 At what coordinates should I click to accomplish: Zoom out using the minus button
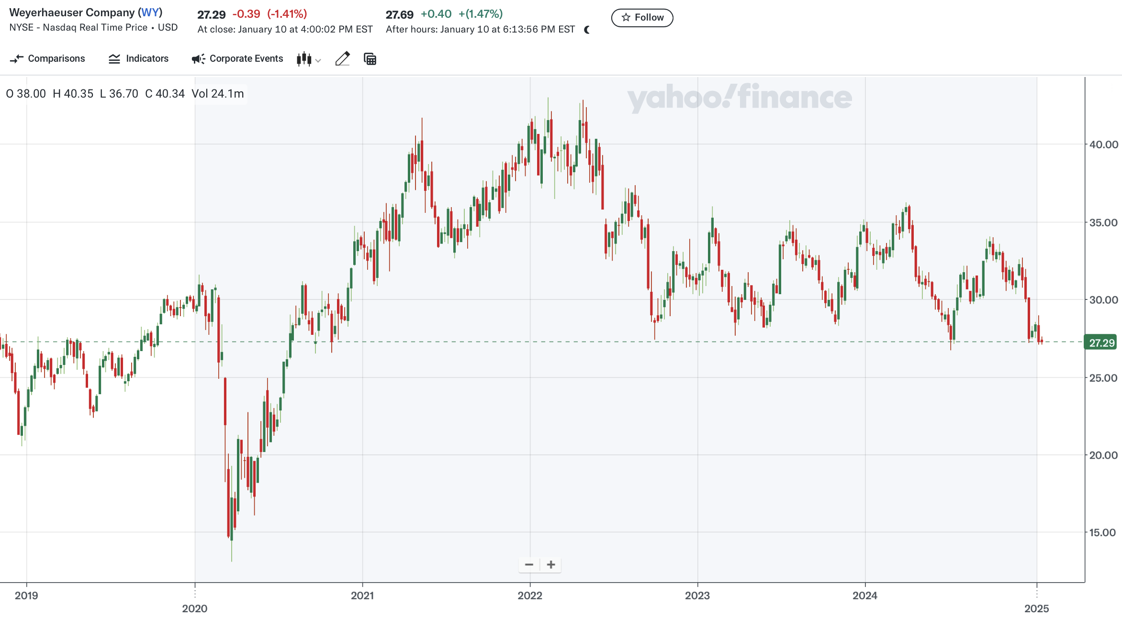[x=529, y=565]
